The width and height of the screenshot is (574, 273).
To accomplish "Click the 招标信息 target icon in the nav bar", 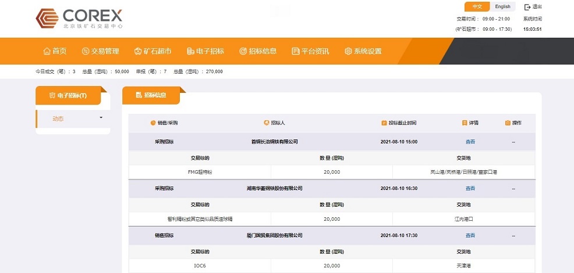I will point(243,51).
